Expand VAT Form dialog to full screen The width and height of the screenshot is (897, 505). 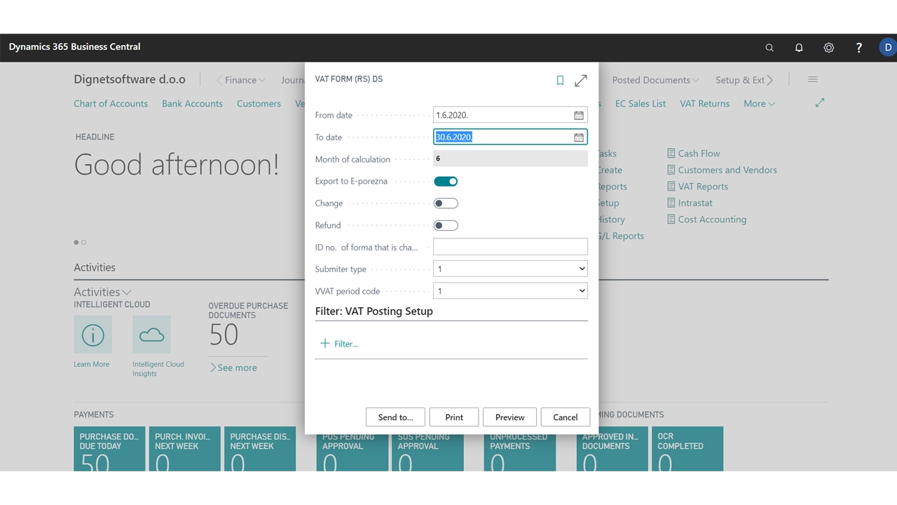581,81
